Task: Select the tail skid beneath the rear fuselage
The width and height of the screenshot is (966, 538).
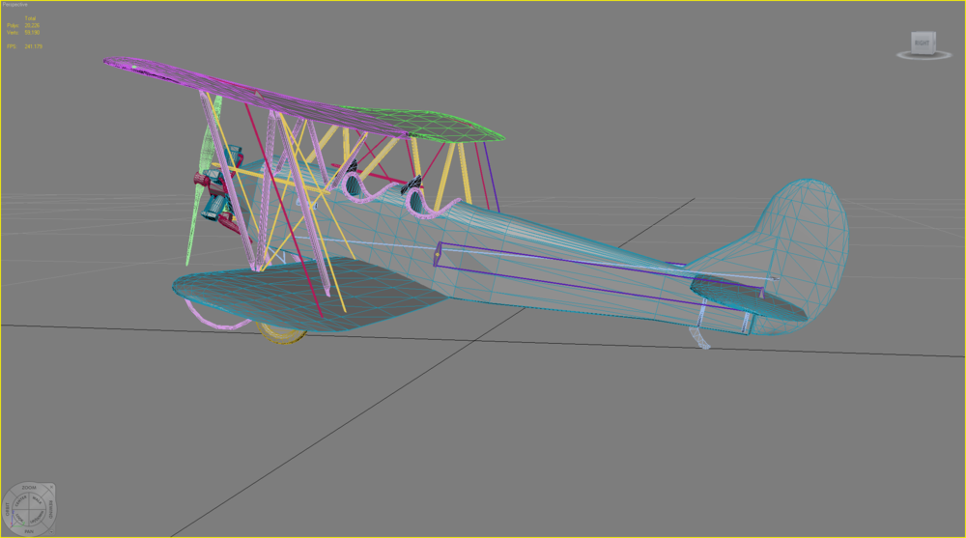Action: coord(698,338)
